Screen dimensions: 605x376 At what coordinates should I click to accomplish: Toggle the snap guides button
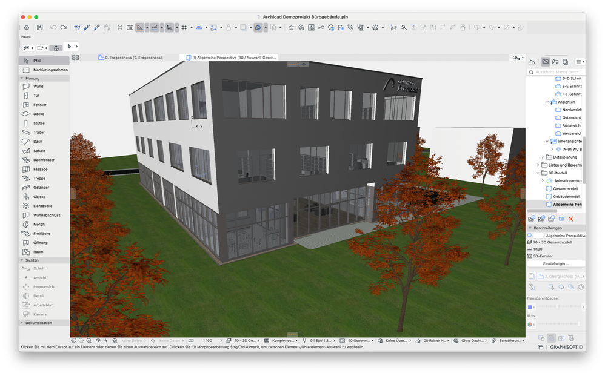[x=155, y=27]
